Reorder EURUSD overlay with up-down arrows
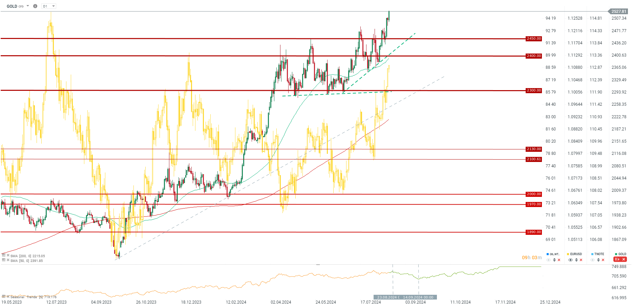 point(576,260)
